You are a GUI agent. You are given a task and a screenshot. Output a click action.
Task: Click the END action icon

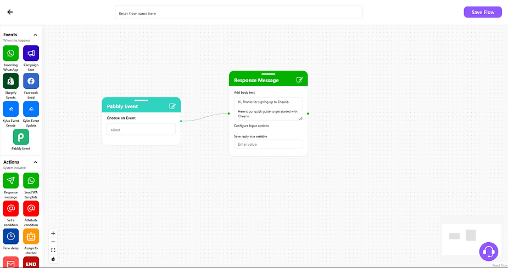(31, 262)
